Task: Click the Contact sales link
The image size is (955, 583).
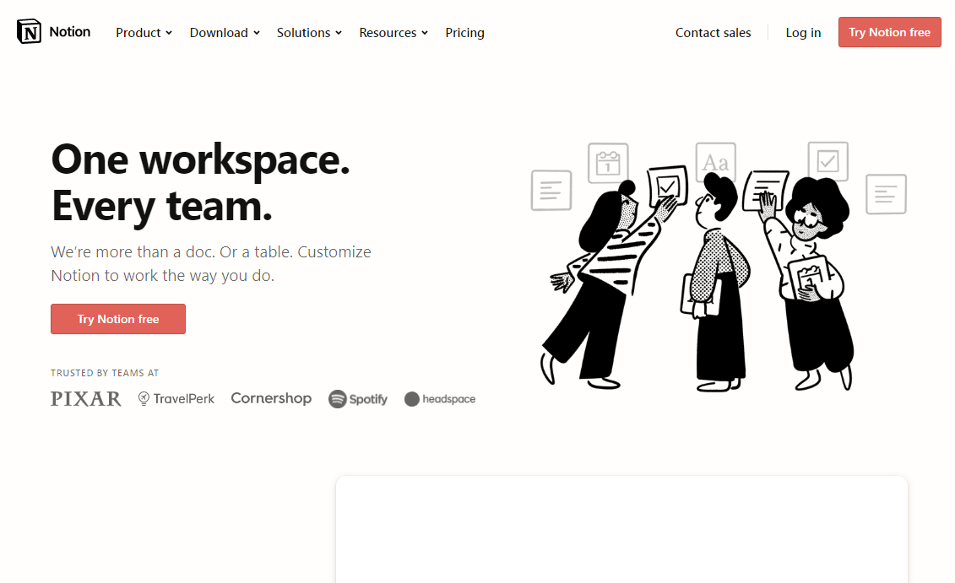Action: (x=714, y=33)
